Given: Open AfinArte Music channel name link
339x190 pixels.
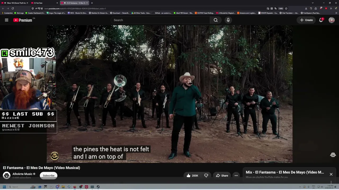Looking at the screenshot, I should click(22, 174).
